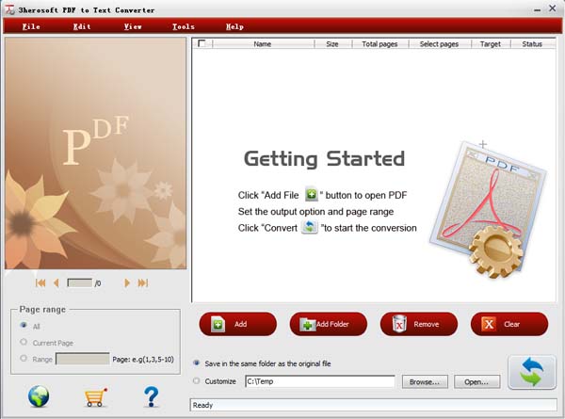The height and width of the screenshot is (419, 565).
Task: Click the Target column header
Action: coord(491,44)
